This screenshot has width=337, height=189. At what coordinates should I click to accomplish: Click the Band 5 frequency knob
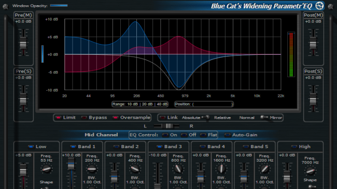point(264,169)
